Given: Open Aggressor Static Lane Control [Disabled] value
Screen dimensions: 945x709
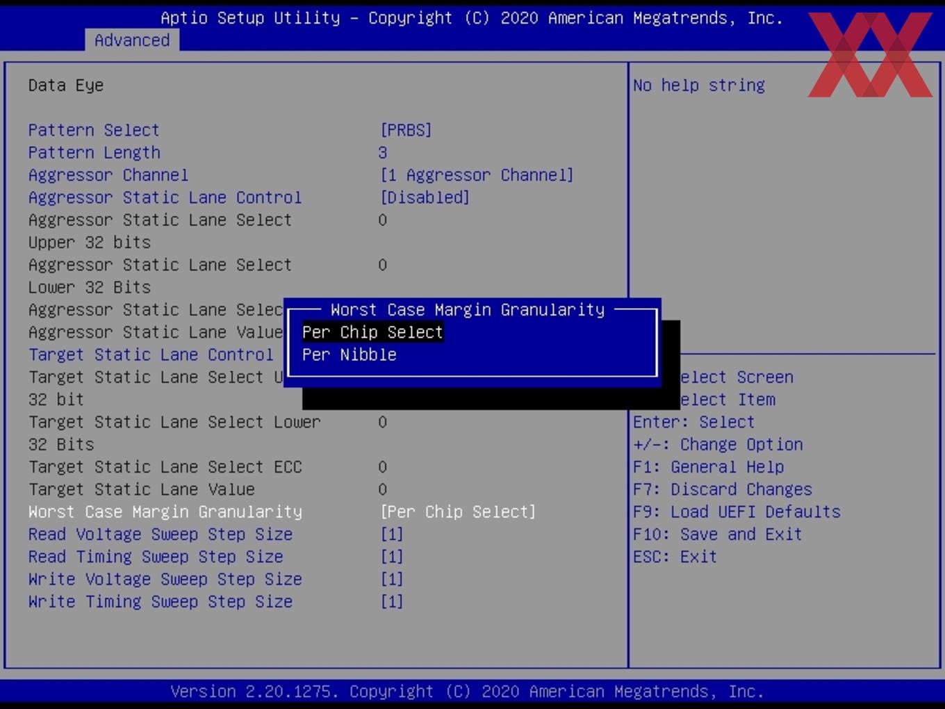Looking at the screenshot, I should point(425,197).
